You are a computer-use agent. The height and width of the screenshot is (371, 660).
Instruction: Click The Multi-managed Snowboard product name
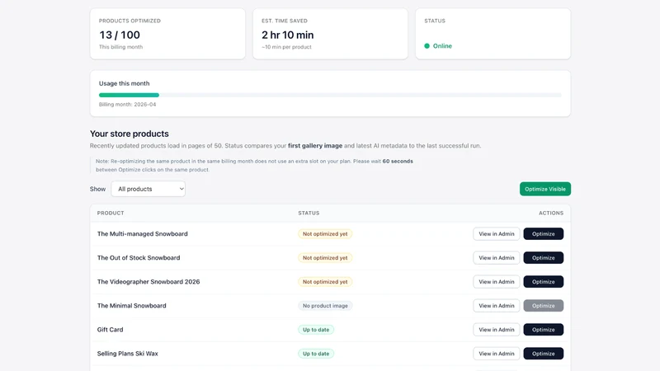(142, 234)
